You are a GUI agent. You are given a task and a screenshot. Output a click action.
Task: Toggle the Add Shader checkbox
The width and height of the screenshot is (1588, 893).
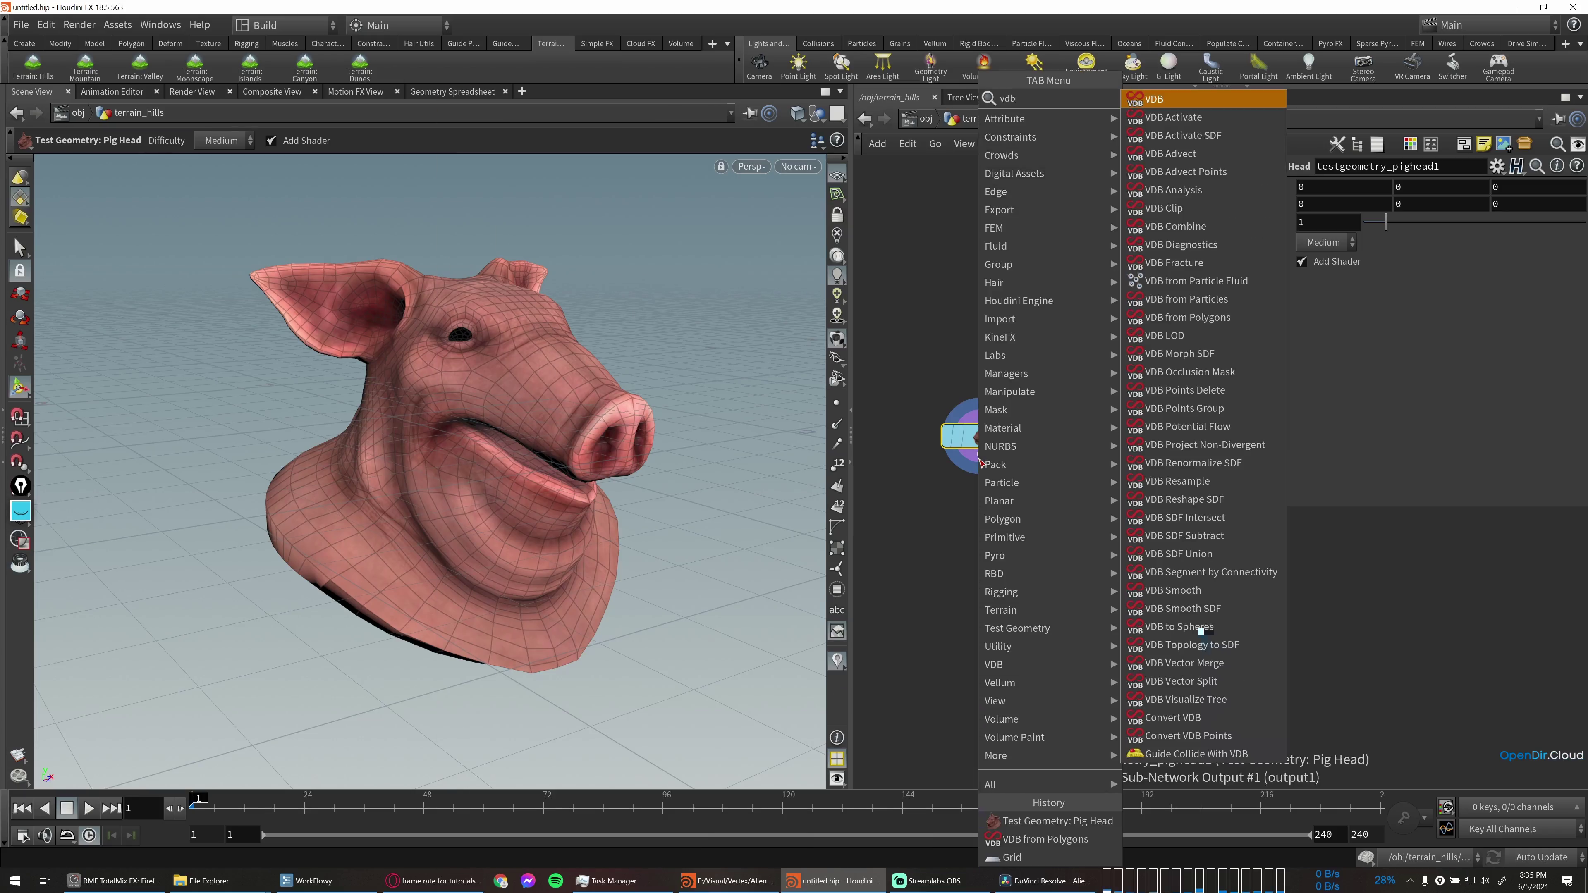tap(271, 140)
